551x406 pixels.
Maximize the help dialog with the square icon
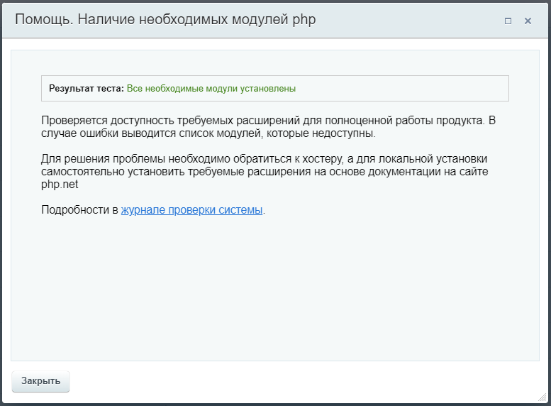(508, 21)
